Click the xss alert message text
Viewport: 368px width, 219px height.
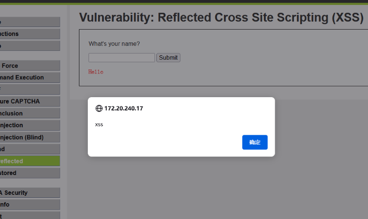click(99, 125)
